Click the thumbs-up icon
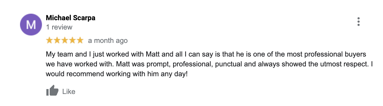 click(x=52, y=91)
